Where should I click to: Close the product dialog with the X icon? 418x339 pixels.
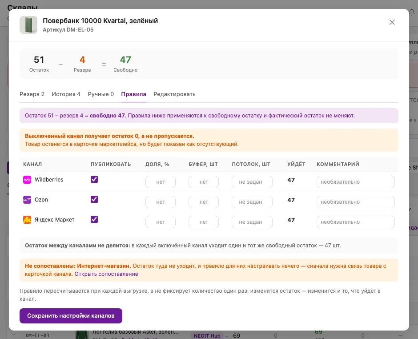[x=392, y=22]
